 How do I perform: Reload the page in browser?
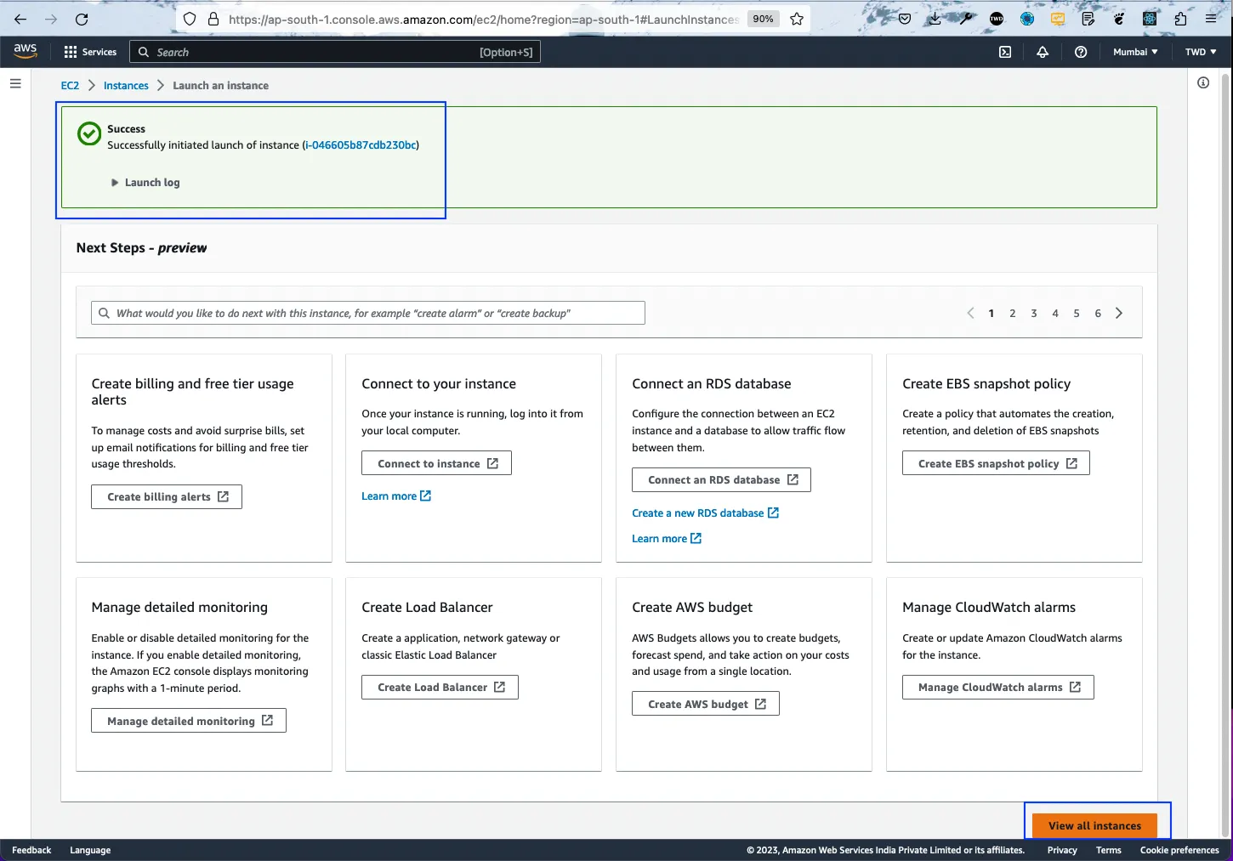point(82,19)
